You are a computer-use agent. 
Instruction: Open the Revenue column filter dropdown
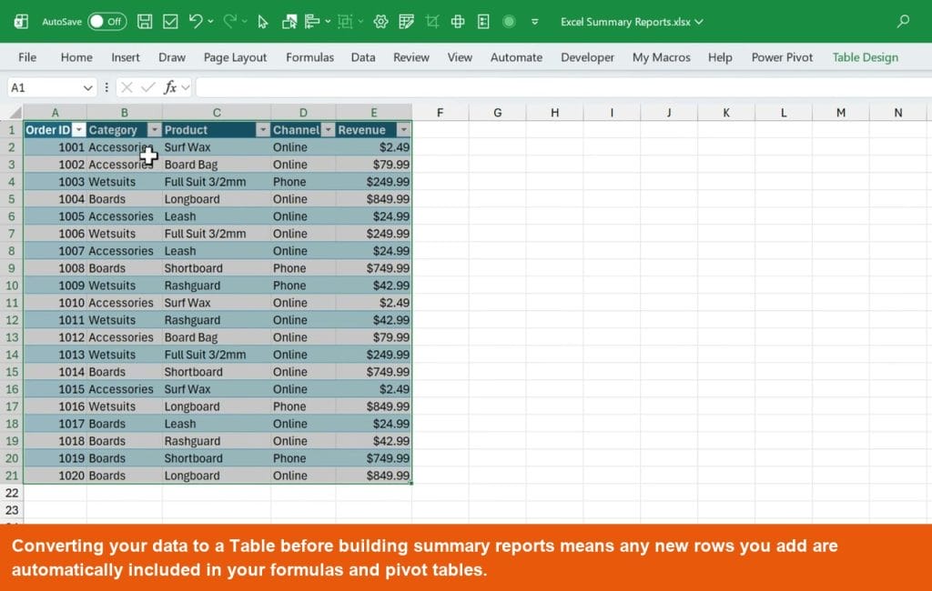point(403,130)
